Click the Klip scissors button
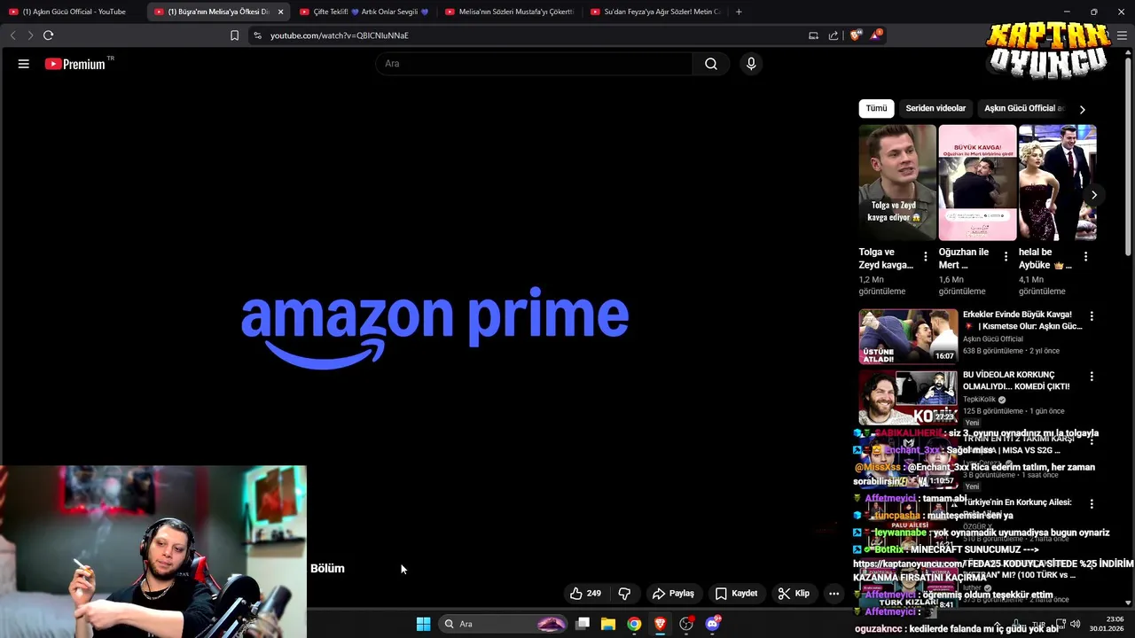The width and height of the screenshot is (1135, 638). [794, 594]
